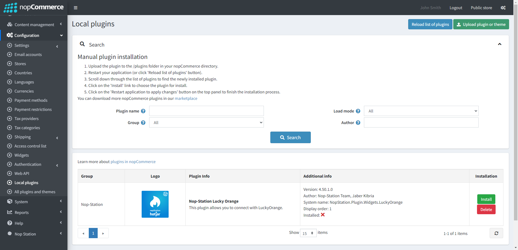Screen dimensions: 518x250
Task: Click the hamburger sidebar toggle icon
Action: 76,8
